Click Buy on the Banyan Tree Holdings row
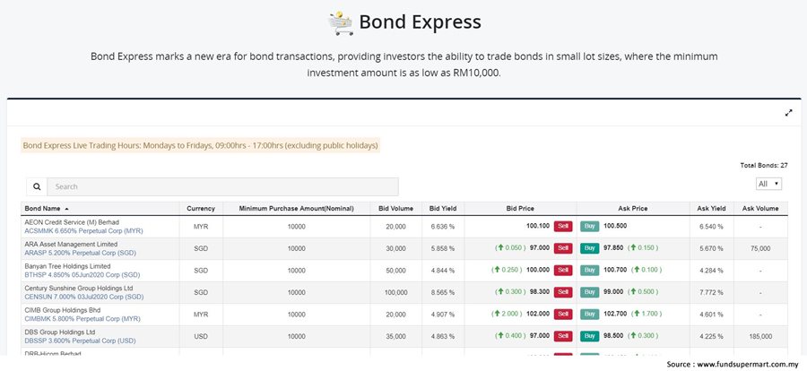Screen dimensions: 807x371 (590, 270)
